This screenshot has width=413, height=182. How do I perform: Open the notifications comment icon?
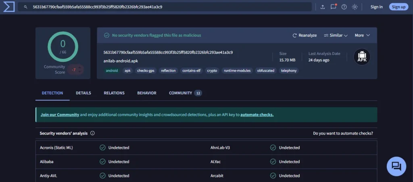click(334, 7)
